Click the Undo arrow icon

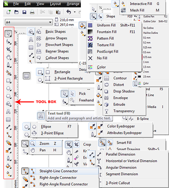coord(69,12)
